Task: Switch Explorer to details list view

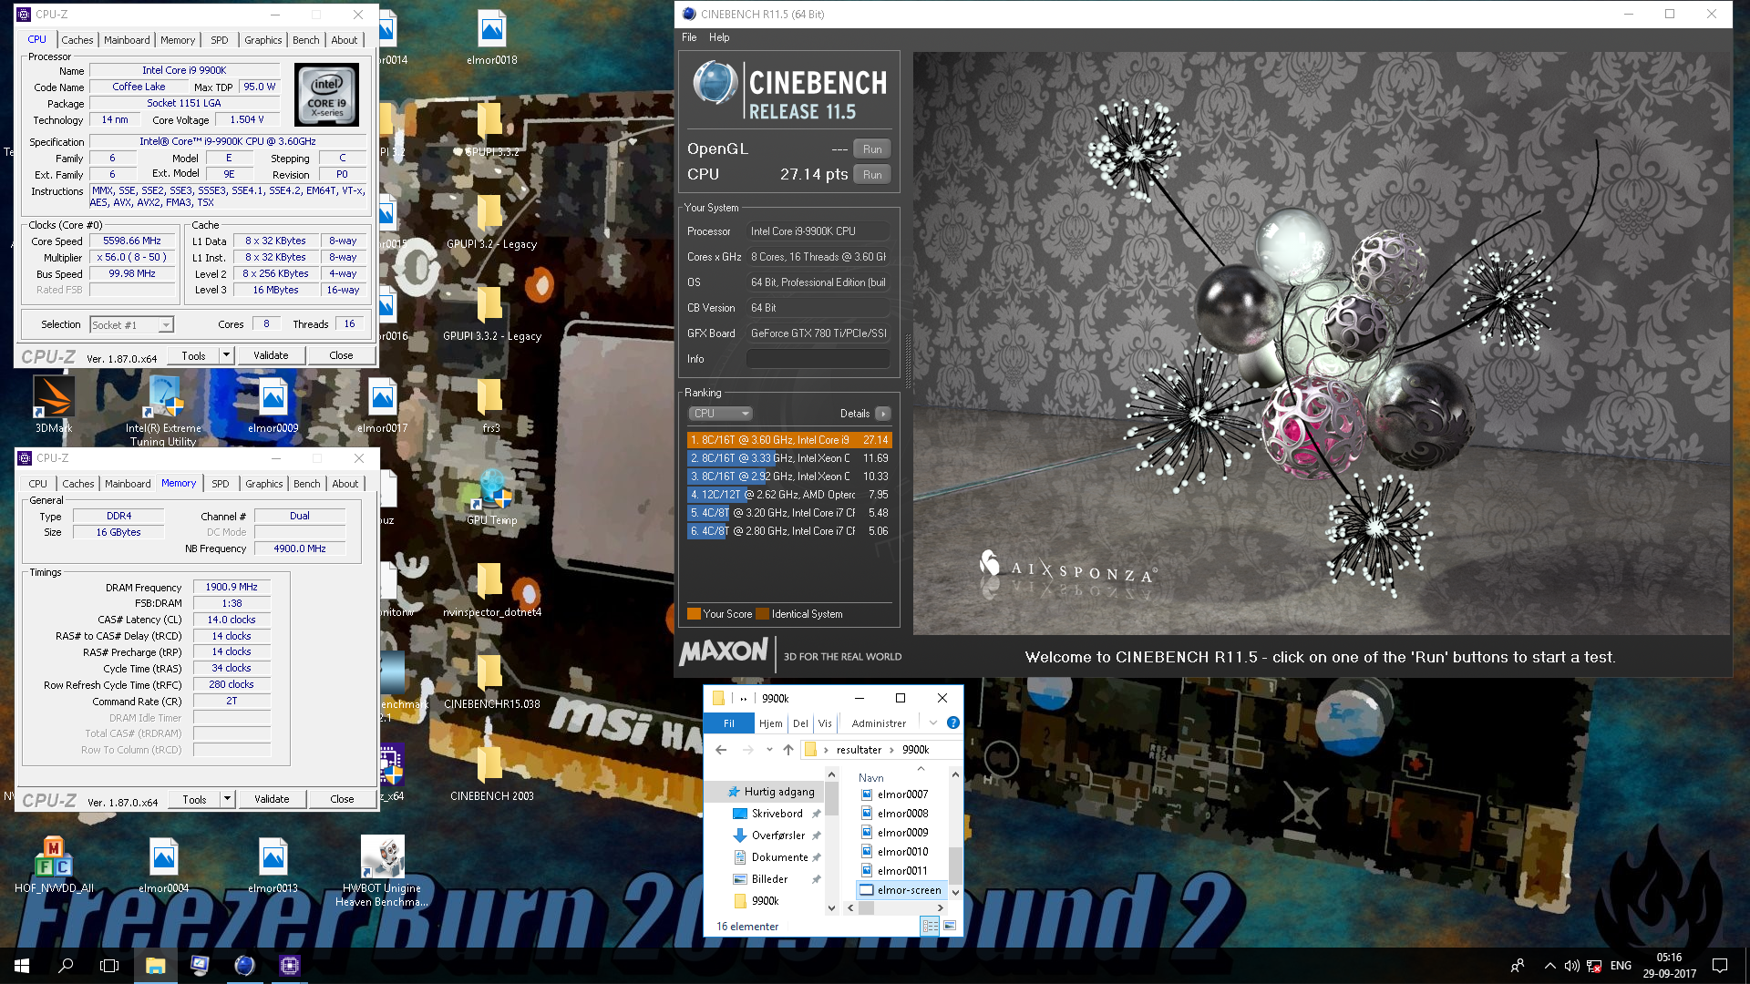Action: coord(930,926)
